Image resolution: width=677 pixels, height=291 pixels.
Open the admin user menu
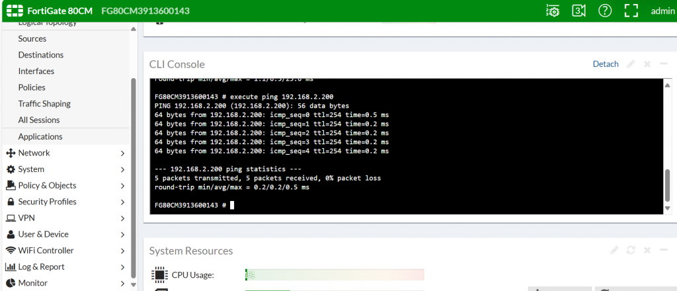(x=662, y=11)
